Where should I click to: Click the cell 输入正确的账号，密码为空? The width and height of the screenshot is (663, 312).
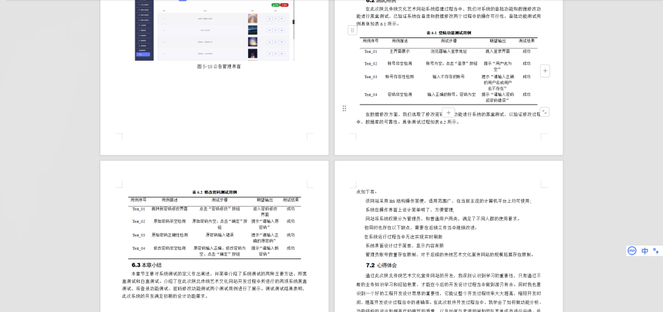451,94
